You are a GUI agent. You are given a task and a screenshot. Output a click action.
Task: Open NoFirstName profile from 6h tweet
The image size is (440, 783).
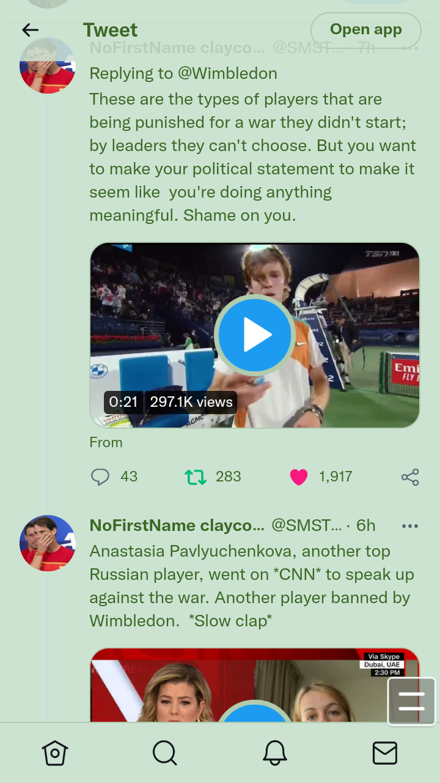(x=177, y=525)
